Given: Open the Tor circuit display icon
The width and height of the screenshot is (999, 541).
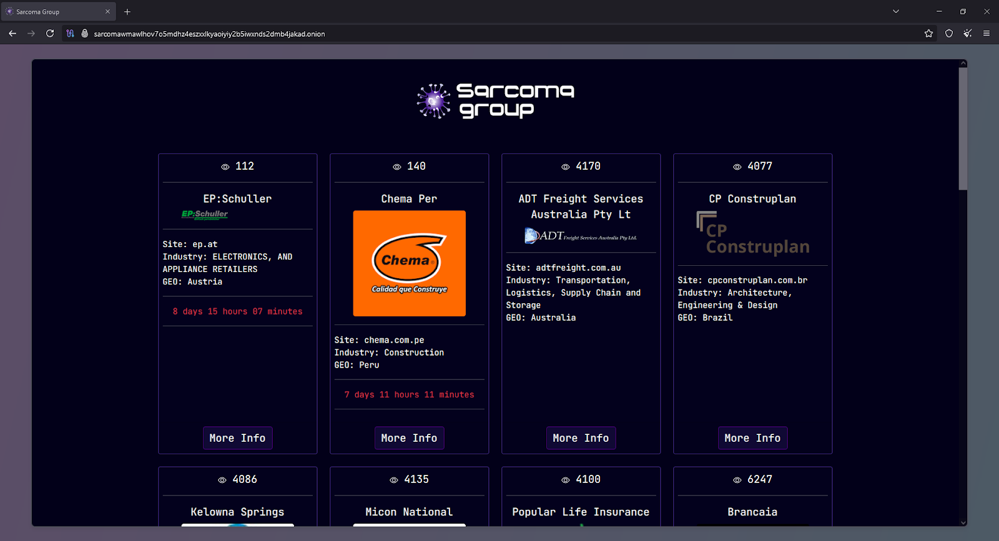Looking at the screenshot, I should pos(70,34).
